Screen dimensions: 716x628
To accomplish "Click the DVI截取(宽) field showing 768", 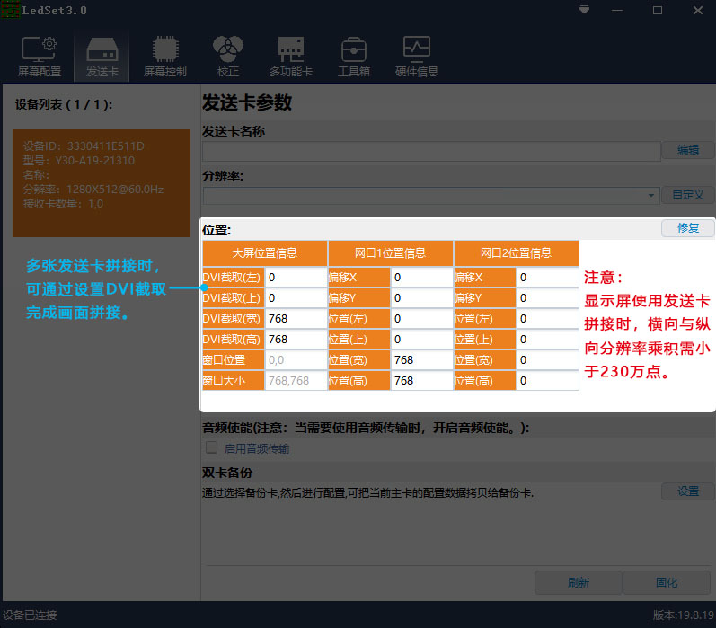I will pyautogui.click(x=296, y=319).
